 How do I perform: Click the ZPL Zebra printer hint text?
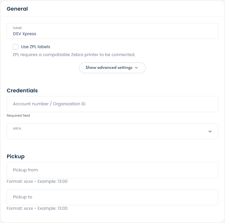tap(74, 55)
